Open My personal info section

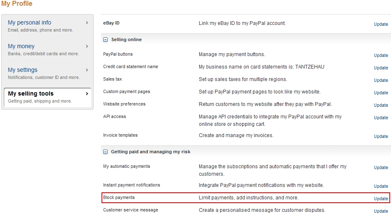[x=30, y=22]
